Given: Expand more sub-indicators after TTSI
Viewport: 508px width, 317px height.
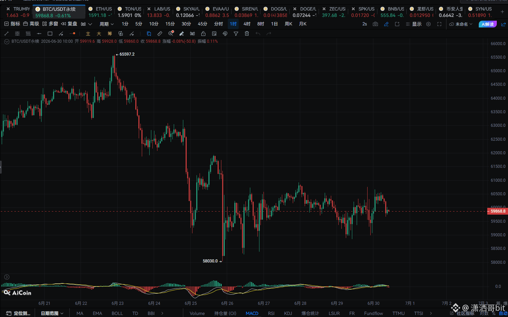Looking at the screenshot, I should [x=431, y=313].
